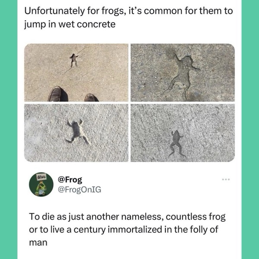The height and width of the screenshot is (259, 259).
Task: Click the small frog above the boots
Action: coord(74,58)
